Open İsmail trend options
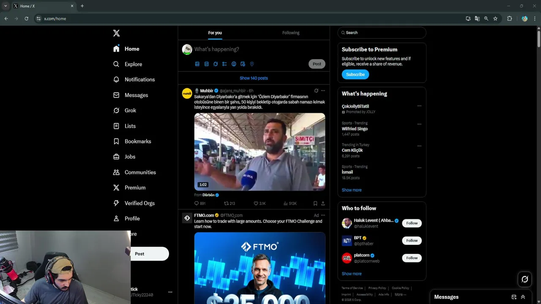The height and width of the screenshot is (304, 541). coord(419,168)
